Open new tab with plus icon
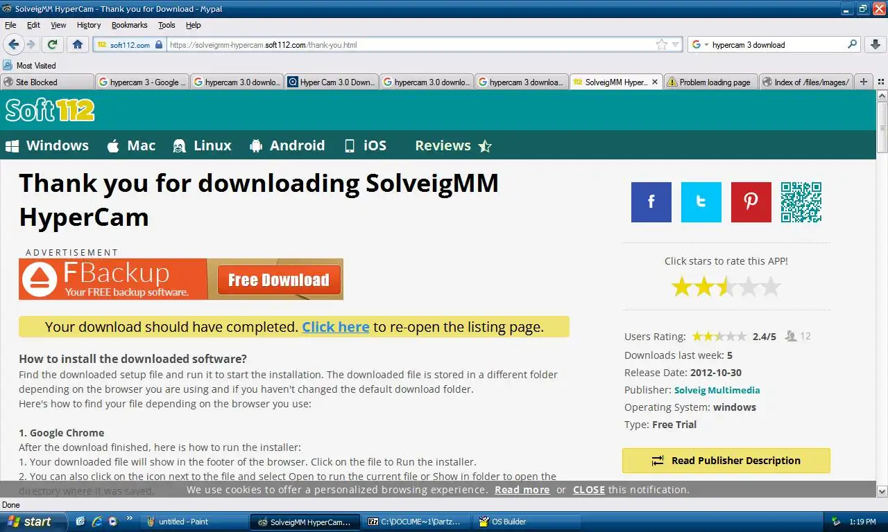 point(864,82)
